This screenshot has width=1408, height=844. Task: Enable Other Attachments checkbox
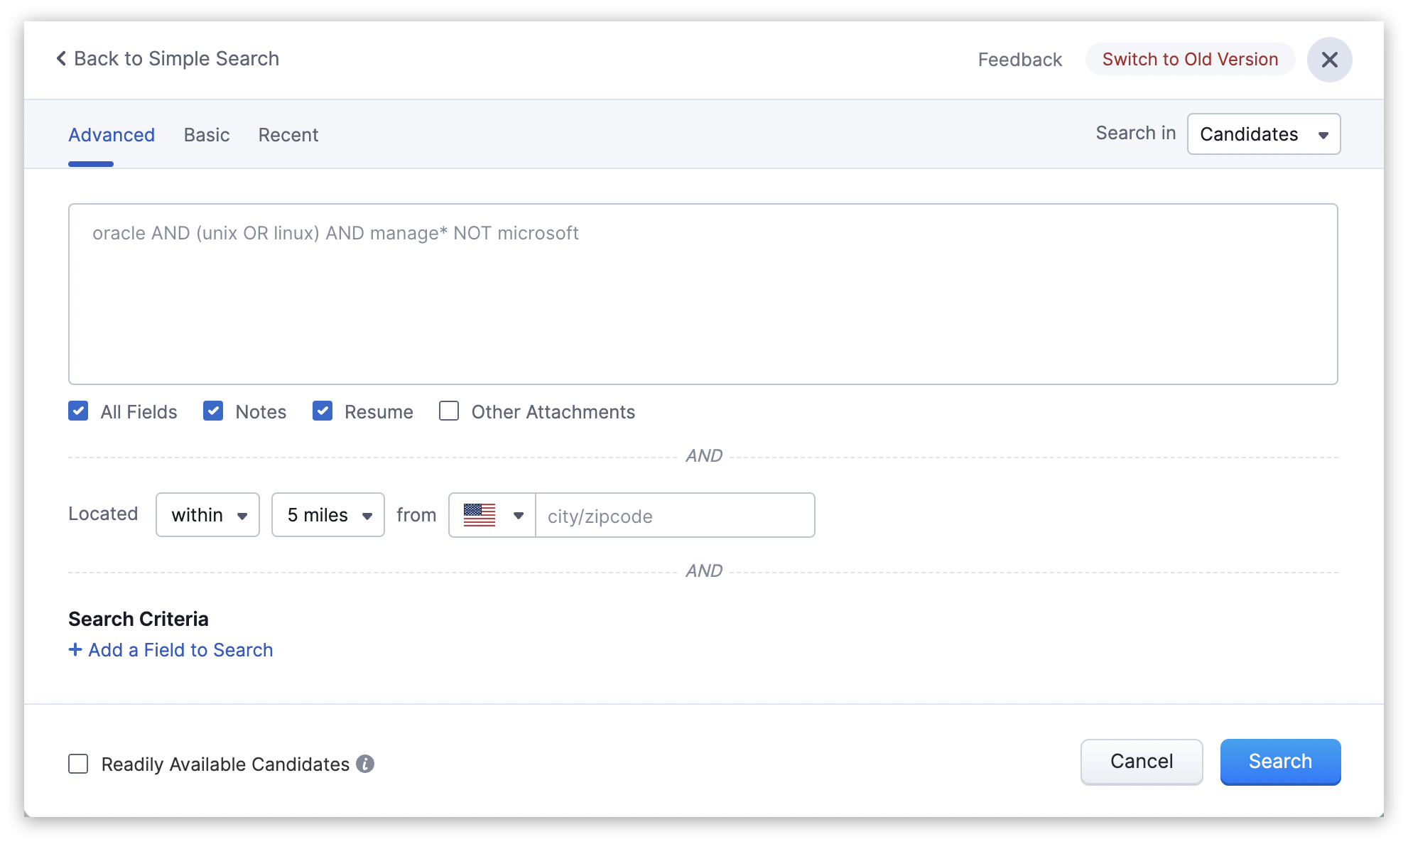(449, 411)
